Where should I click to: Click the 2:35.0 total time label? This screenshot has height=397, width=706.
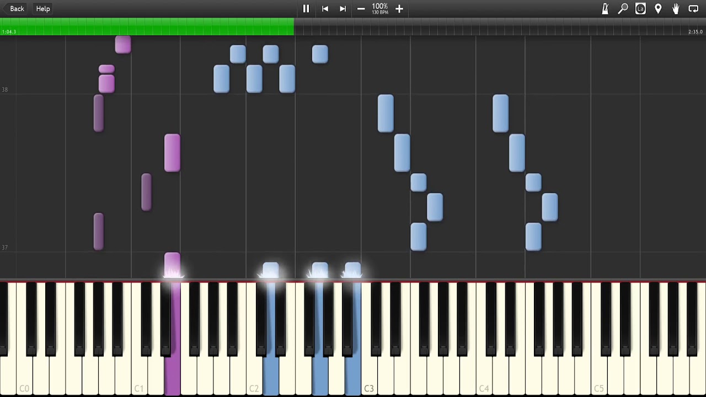click(695, 32)
